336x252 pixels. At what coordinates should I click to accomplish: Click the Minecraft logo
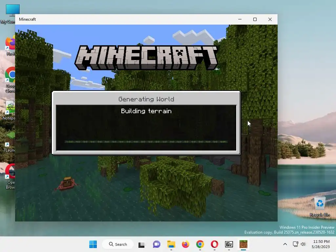point(146,58)
